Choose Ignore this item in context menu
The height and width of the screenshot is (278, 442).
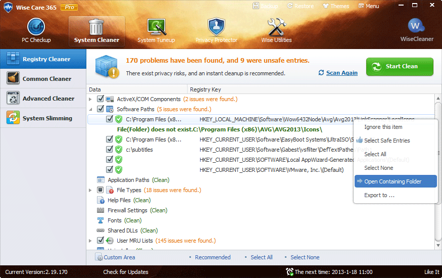click(396, 127)
